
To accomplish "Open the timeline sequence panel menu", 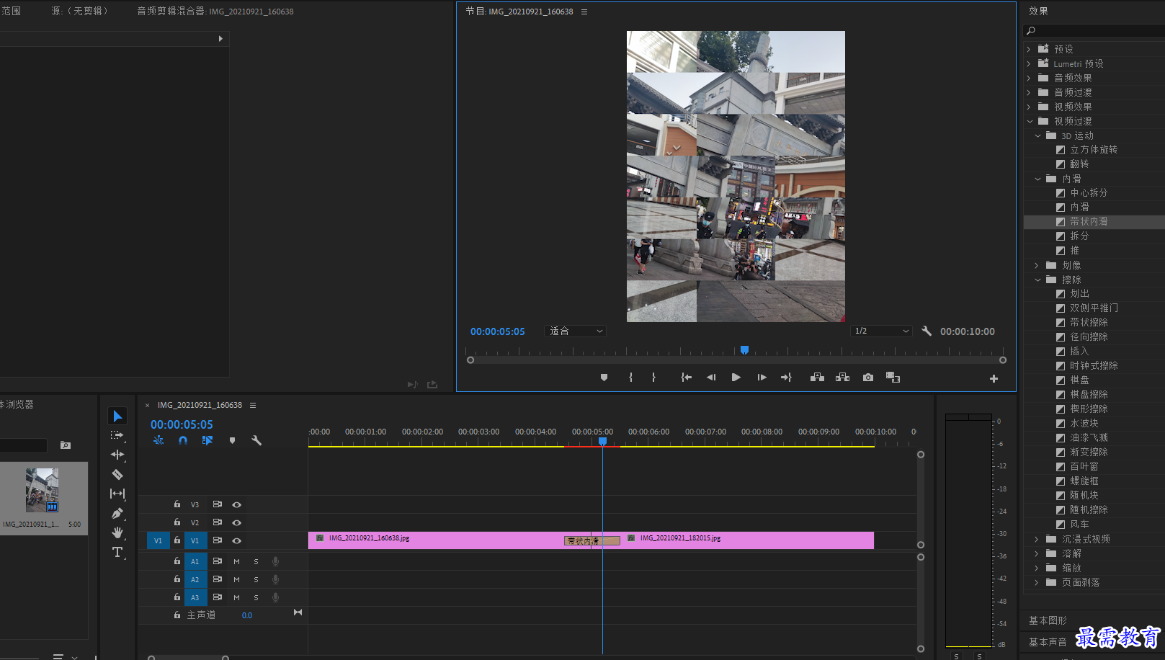I will pyautogui.click(x=253, y=405).
